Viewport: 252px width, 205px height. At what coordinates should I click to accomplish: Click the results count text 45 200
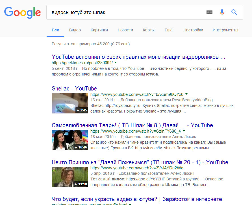tap(91, 44)
